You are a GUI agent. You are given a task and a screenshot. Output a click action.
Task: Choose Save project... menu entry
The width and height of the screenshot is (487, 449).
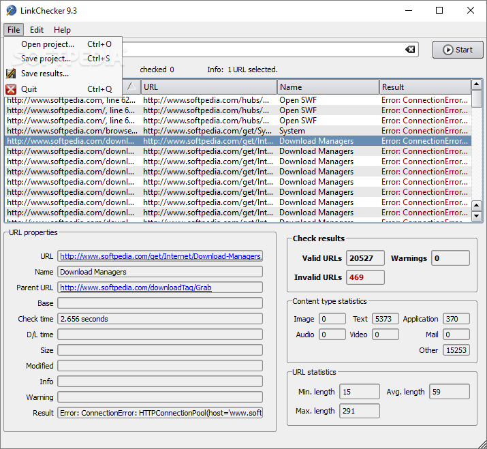63,59
